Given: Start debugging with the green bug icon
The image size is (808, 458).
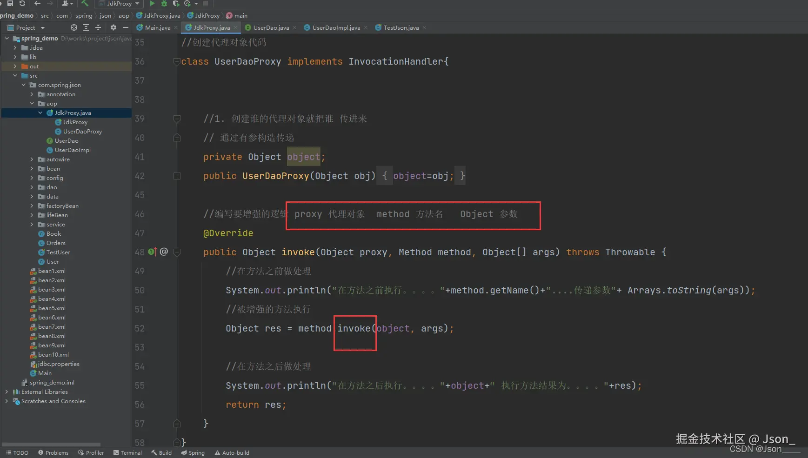Looking at the screenshot, I should point(164,3).
